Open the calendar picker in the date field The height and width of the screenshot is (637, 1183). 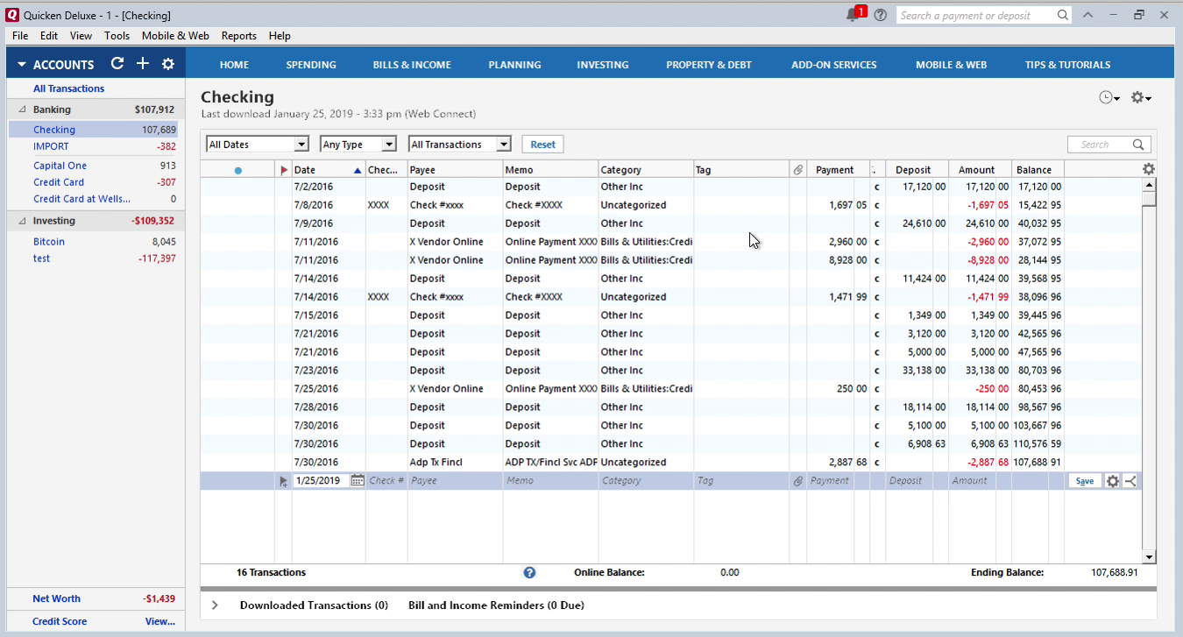357,480
